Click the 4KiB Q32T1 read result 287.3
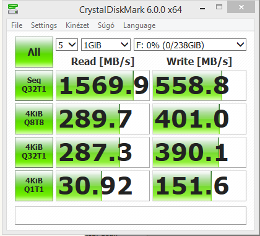This screenshot has height=236, width=260. click(x=103, y=152)
